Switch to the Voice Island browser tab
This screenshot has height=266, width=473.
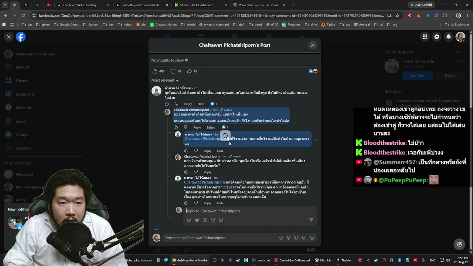pos(259,5)
